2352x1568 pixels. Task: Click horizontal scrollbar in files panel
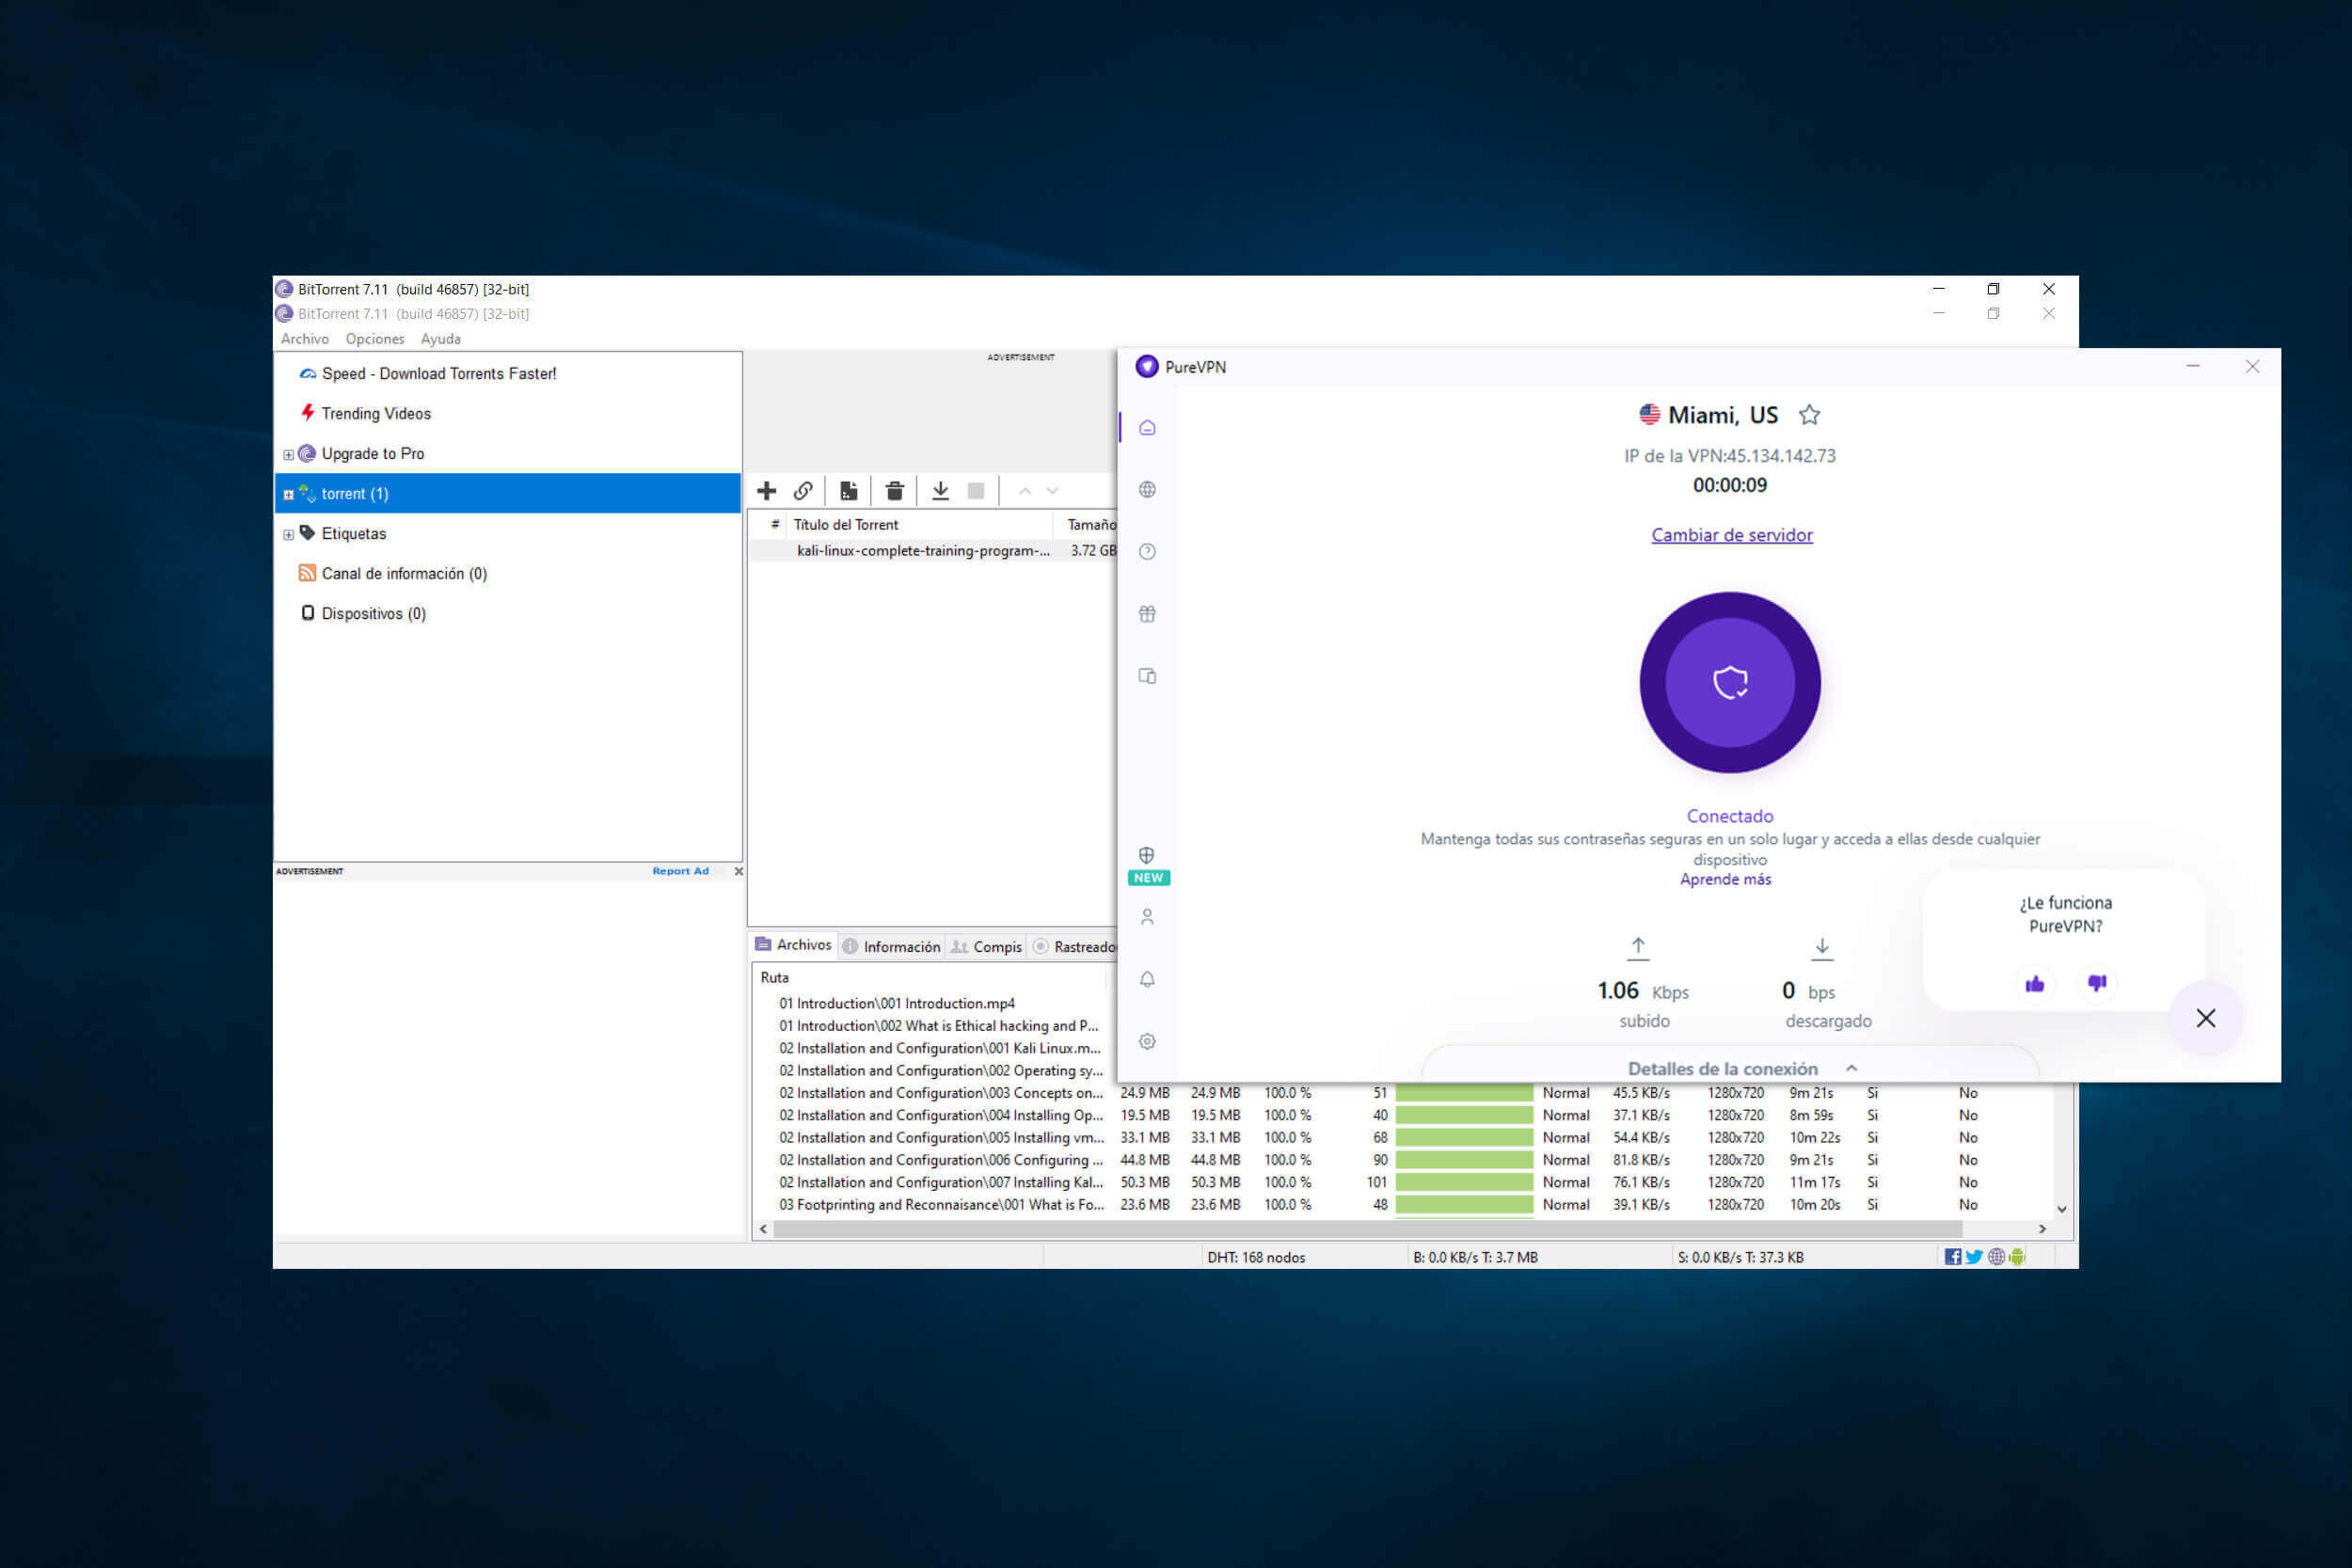tap(1367, 1229)
